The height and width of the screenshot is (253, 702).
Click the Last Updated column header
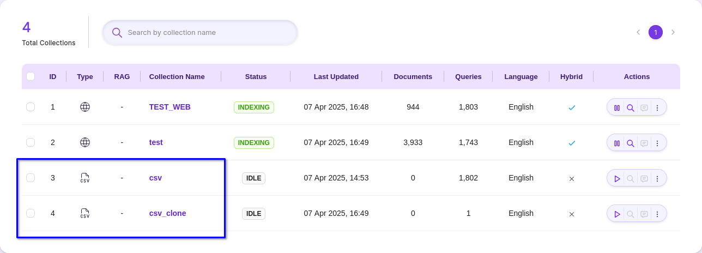(336, 77)
